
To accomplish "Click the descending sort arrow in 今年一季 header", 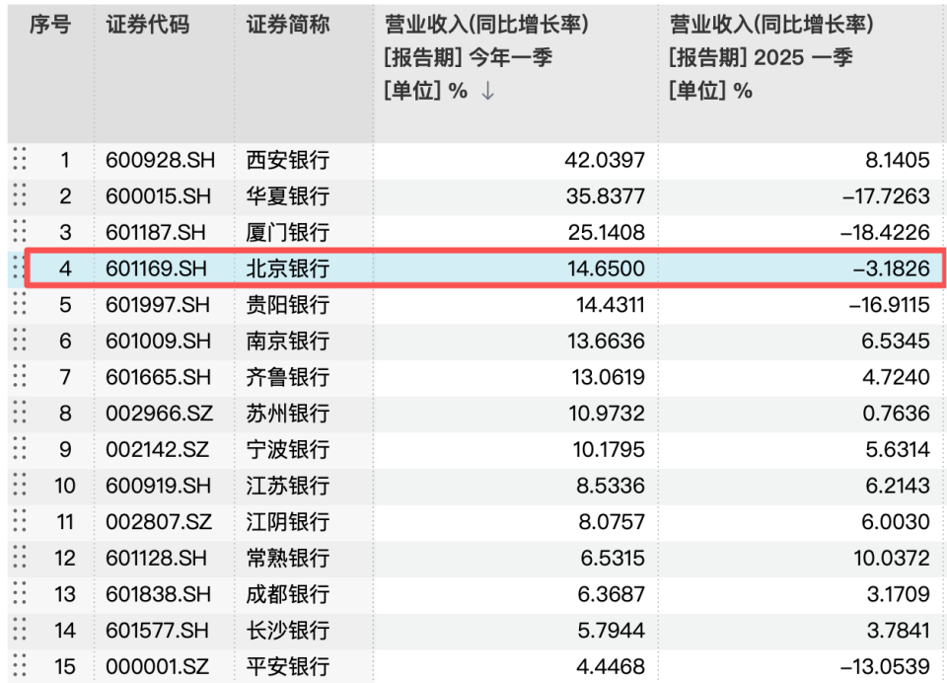I will click(487, 91).
